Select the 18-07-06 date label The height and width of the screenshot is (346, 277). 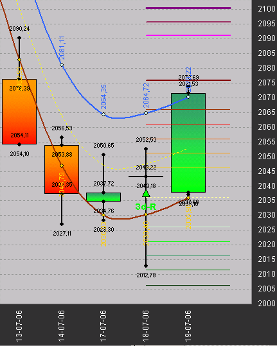[145, 326]
